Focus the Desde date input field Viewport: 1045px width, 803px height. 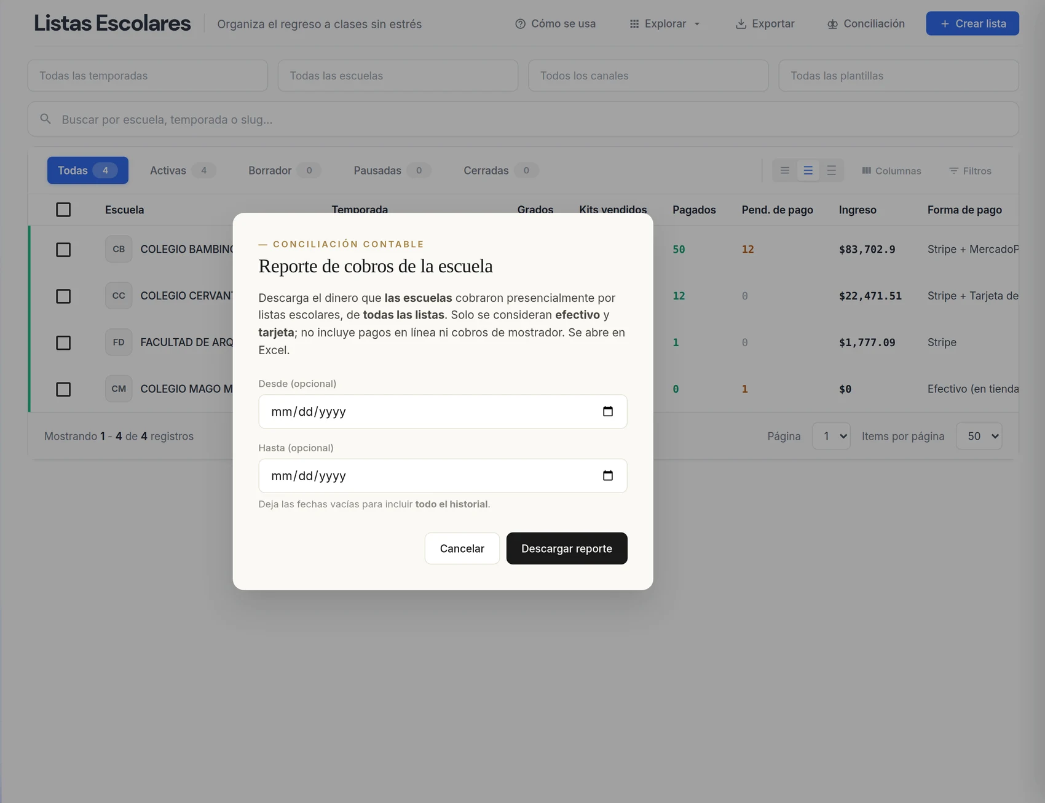click(443, 411)
